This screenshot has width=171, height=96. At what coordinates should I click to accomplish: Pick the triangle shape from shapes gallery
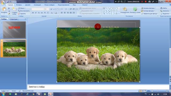(104, 11)
